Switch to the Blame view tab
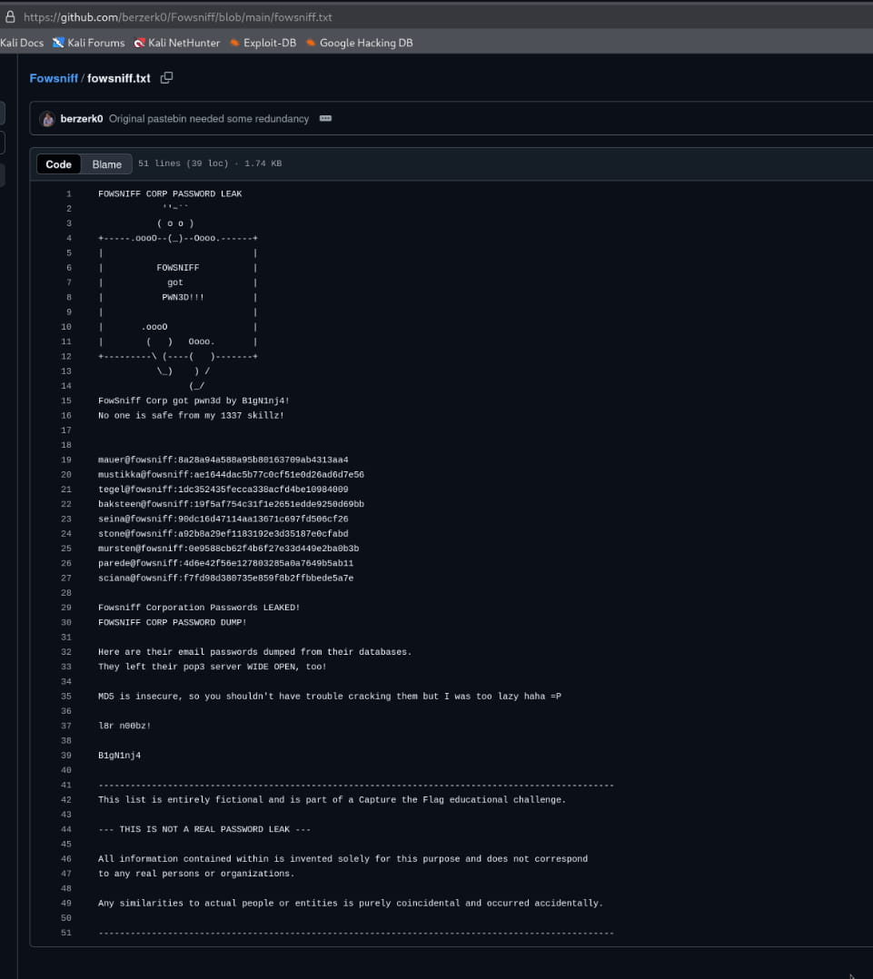Viewport: 873px width, 979px height. pyautogui.click(x=106, y=164)
